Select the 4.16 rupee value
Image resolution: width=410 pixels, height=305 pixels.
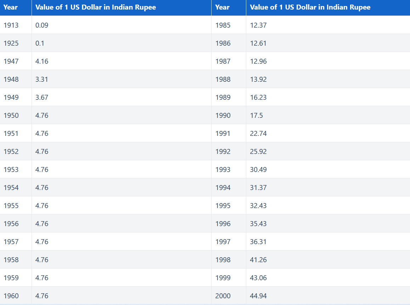pos(42,61)
